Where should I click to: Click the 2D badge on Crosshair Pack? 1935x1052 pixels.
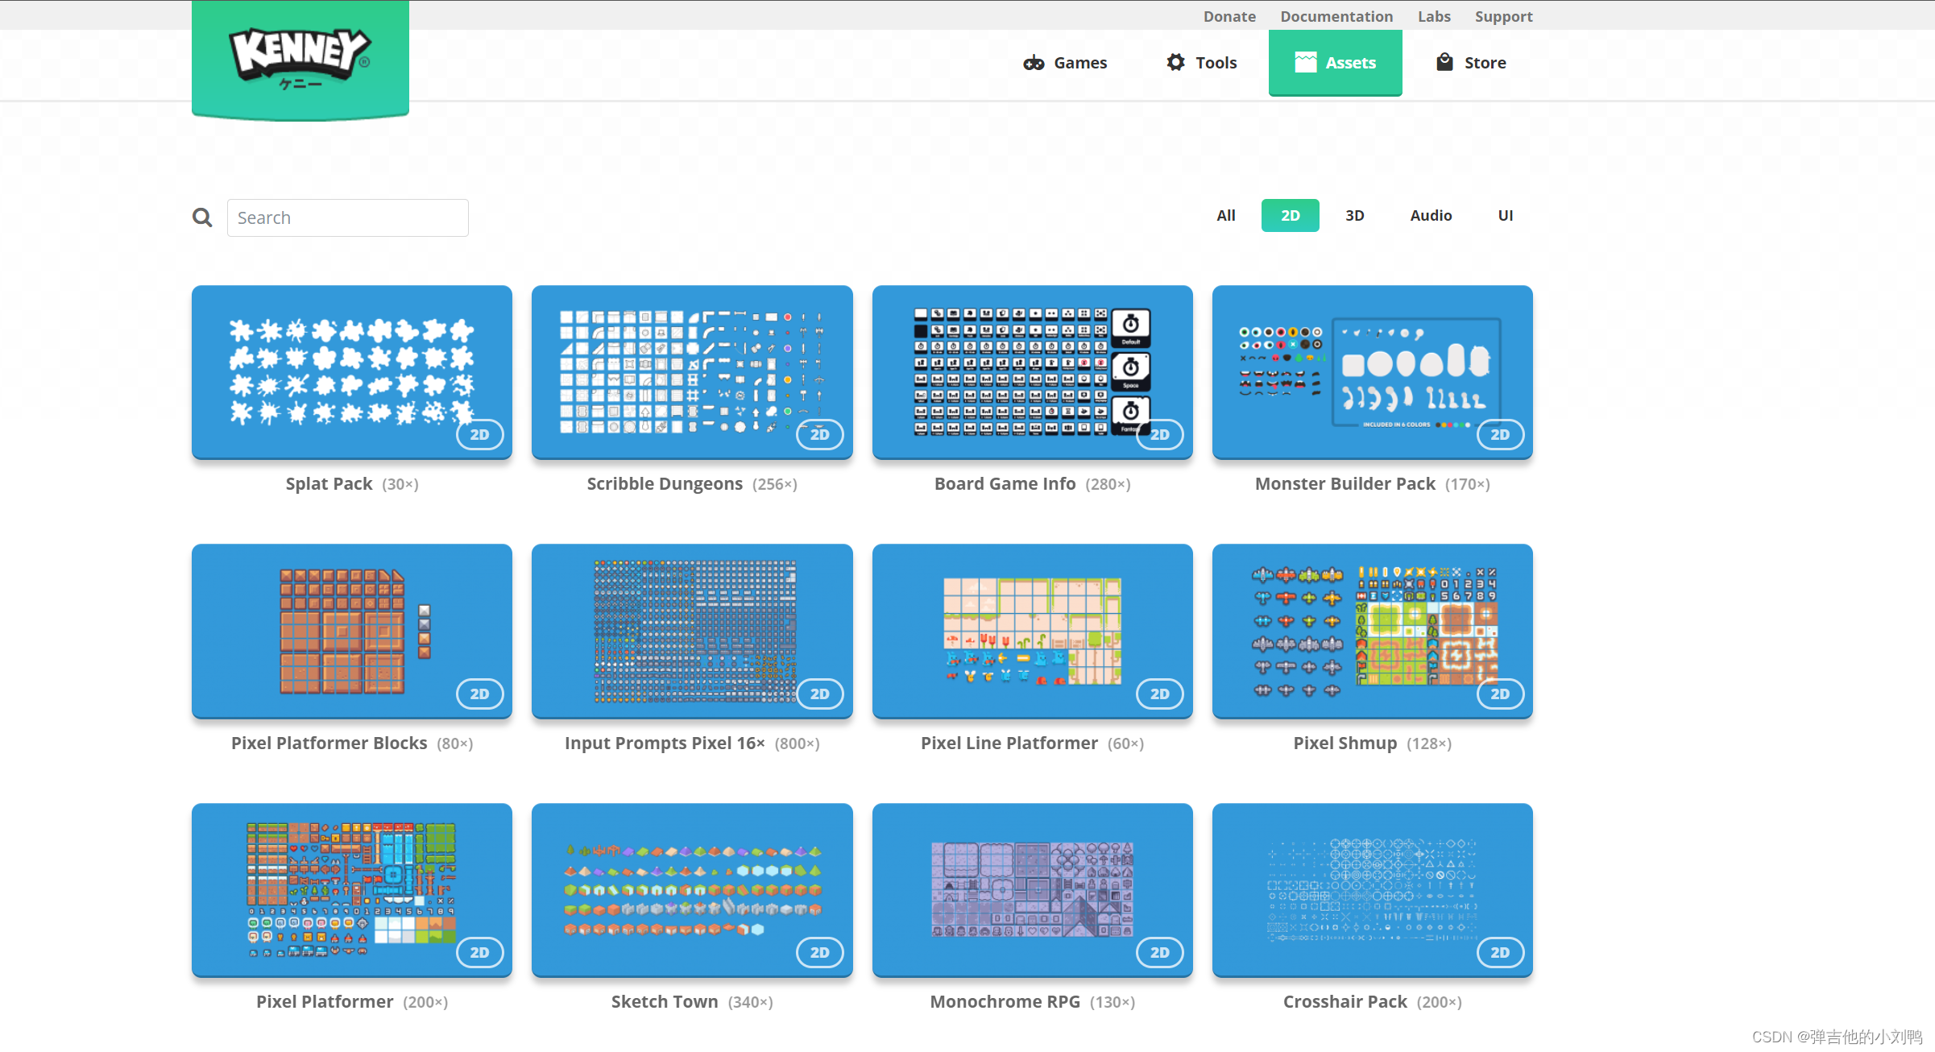click(x=1499, y=952)
